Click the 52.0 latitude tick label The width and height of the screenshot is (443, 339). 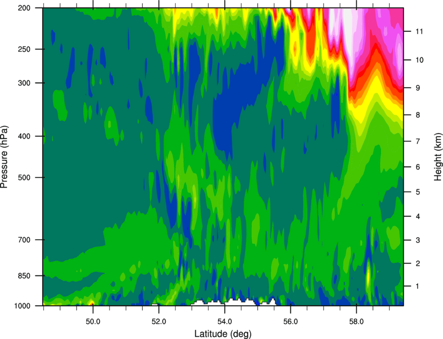pyautogui.click(x=159, y=322)
